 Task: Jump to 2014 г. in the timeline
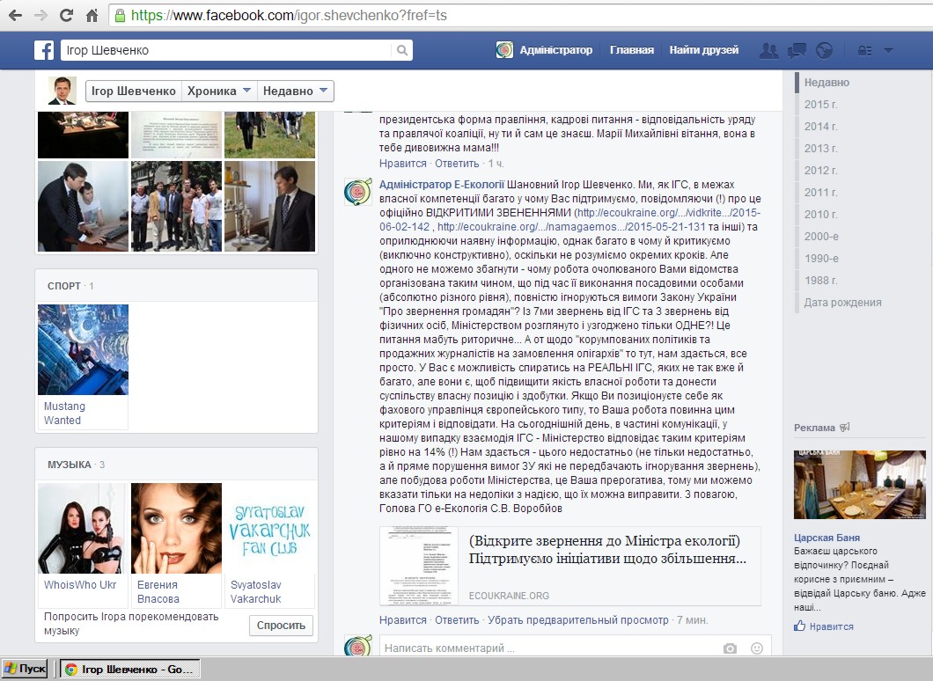(x=820, y=126)
